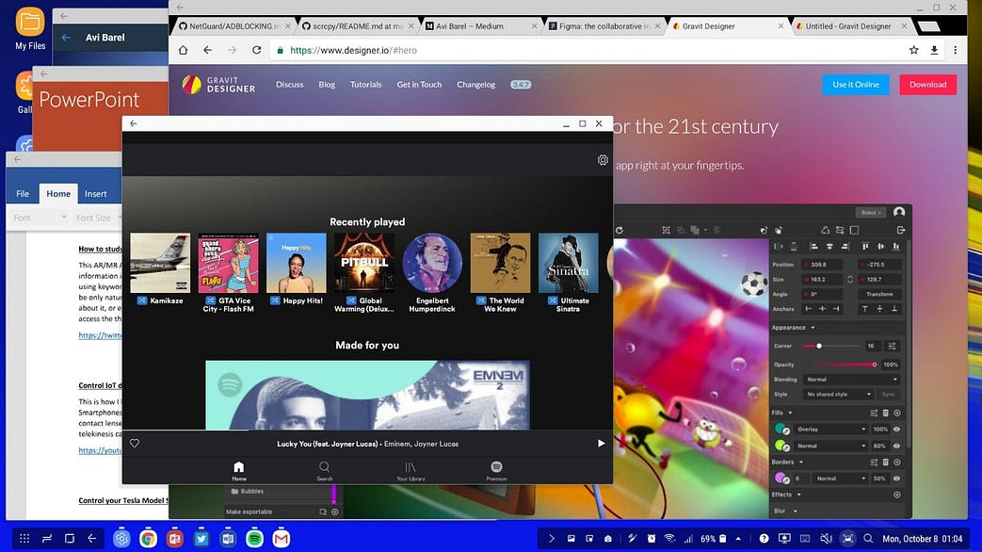Viewport: 982px width, 552px height.
Task: Click Chrome home icon
Action: point(183,50)
